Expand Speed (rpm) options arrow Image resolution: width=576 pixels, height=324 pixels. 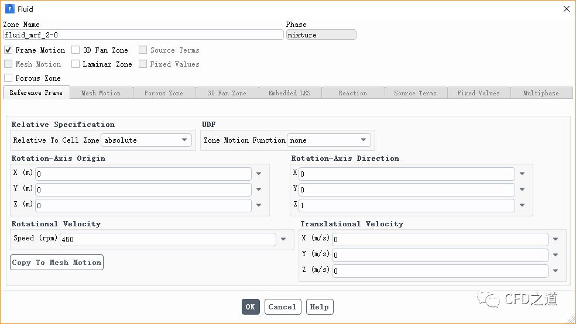point(283,239)
